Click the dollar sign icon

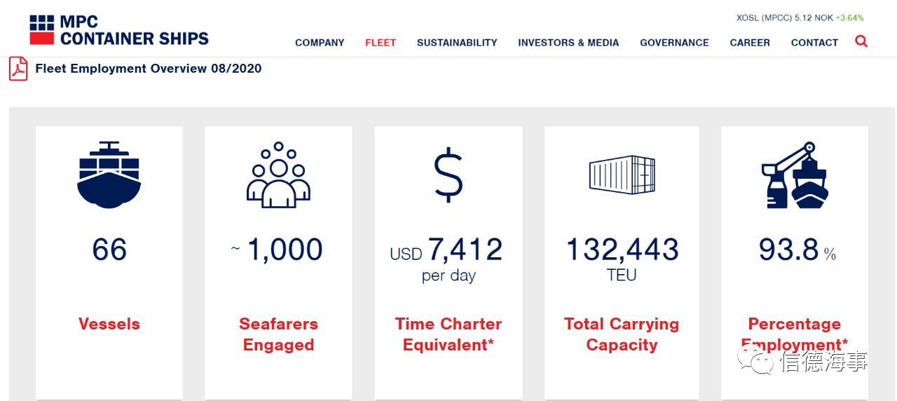448,175
